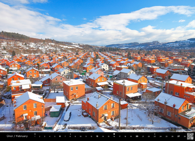Select day 7 in the calendar strip
This screenshot has height=141, width=195.
[x=65, y=136]
